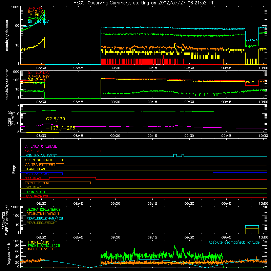Select the 0.1-0.3 MeV legend label
The image size is (271, 271).
point(39,73)
